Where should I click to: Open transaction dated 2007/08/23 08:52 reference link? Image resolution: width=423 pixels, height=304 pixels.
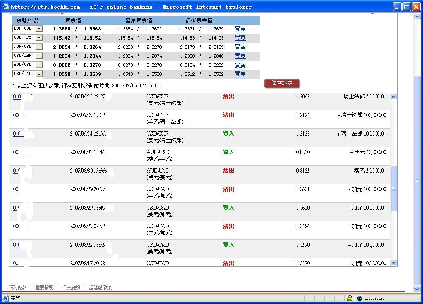click(x=16, y=227)
